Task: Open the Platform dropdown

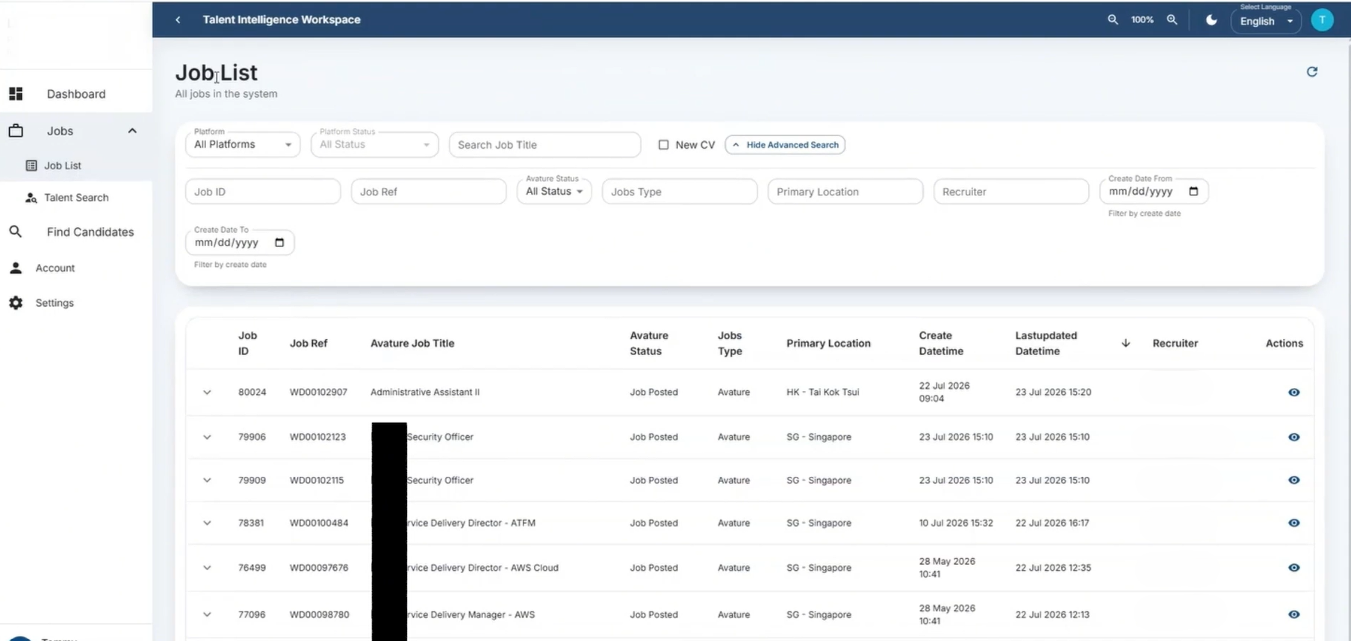Action: click(x=243, y=144)
